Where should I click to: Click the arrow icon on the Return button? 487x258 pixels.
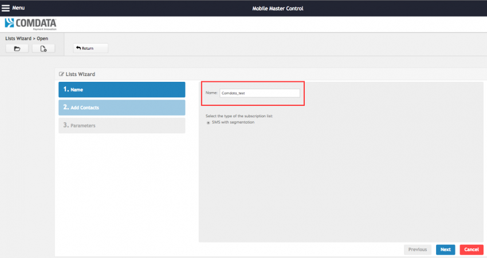[78, 48]
